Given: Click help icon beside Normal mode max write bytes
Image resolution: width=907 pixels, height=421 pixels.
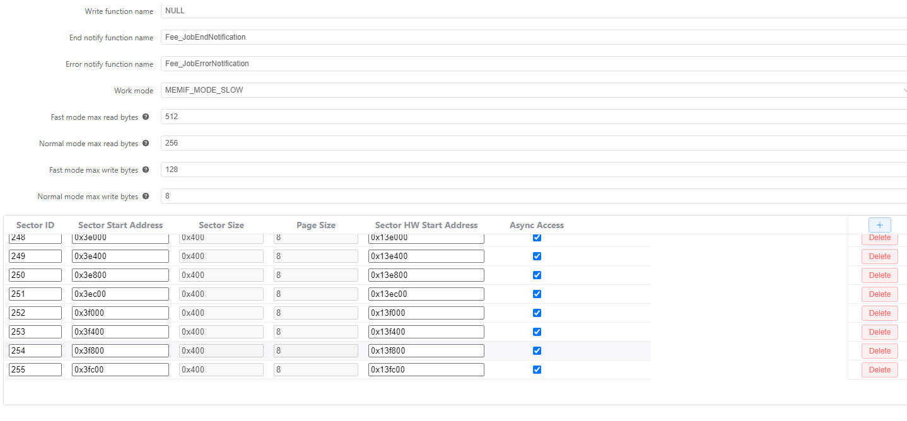Looking at the screenshot, I should (x=146, y=197).
